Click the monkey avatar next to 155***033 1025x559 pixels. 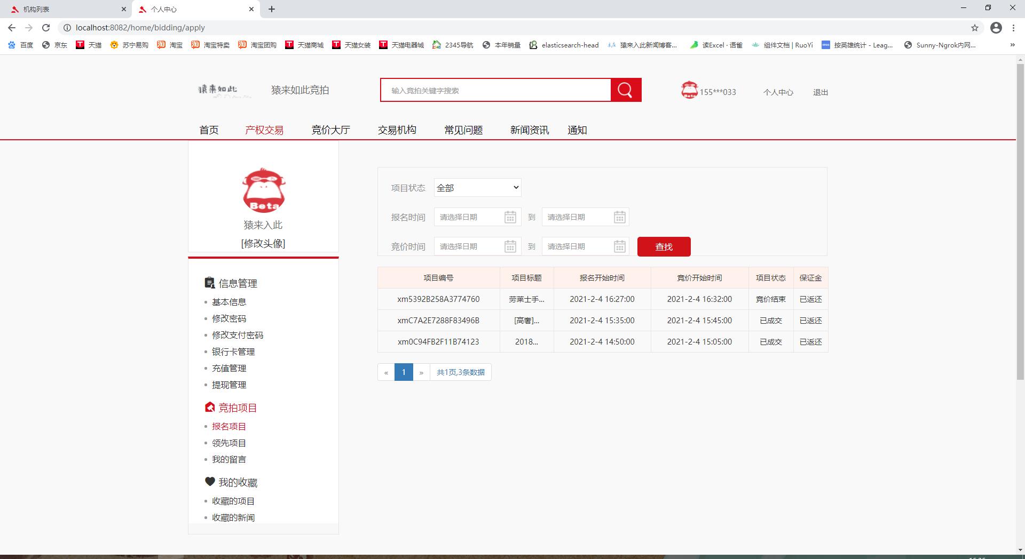tap(689, 90)
